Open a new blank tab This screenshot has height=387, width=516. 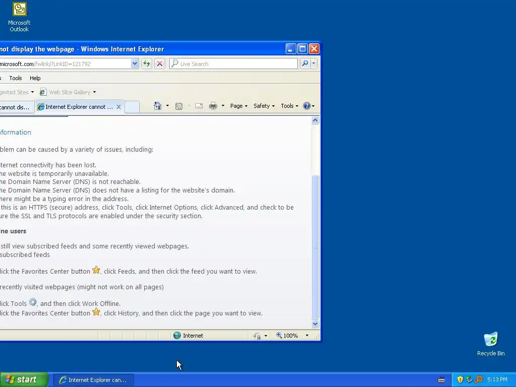click(x=132, y=107)
